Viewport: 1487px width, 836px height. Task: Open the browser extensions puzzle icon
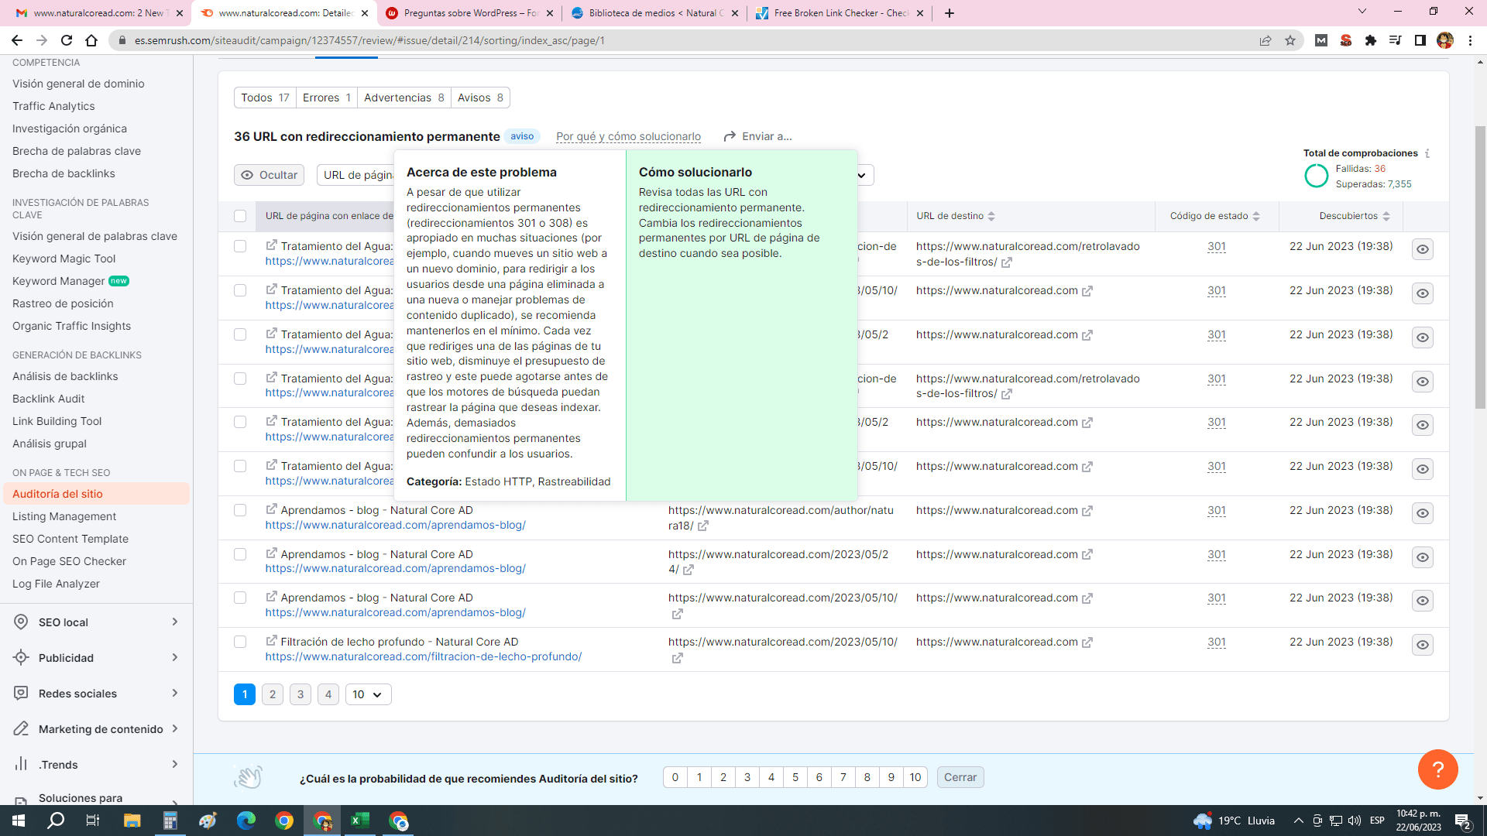click(x=1371, y=40)
